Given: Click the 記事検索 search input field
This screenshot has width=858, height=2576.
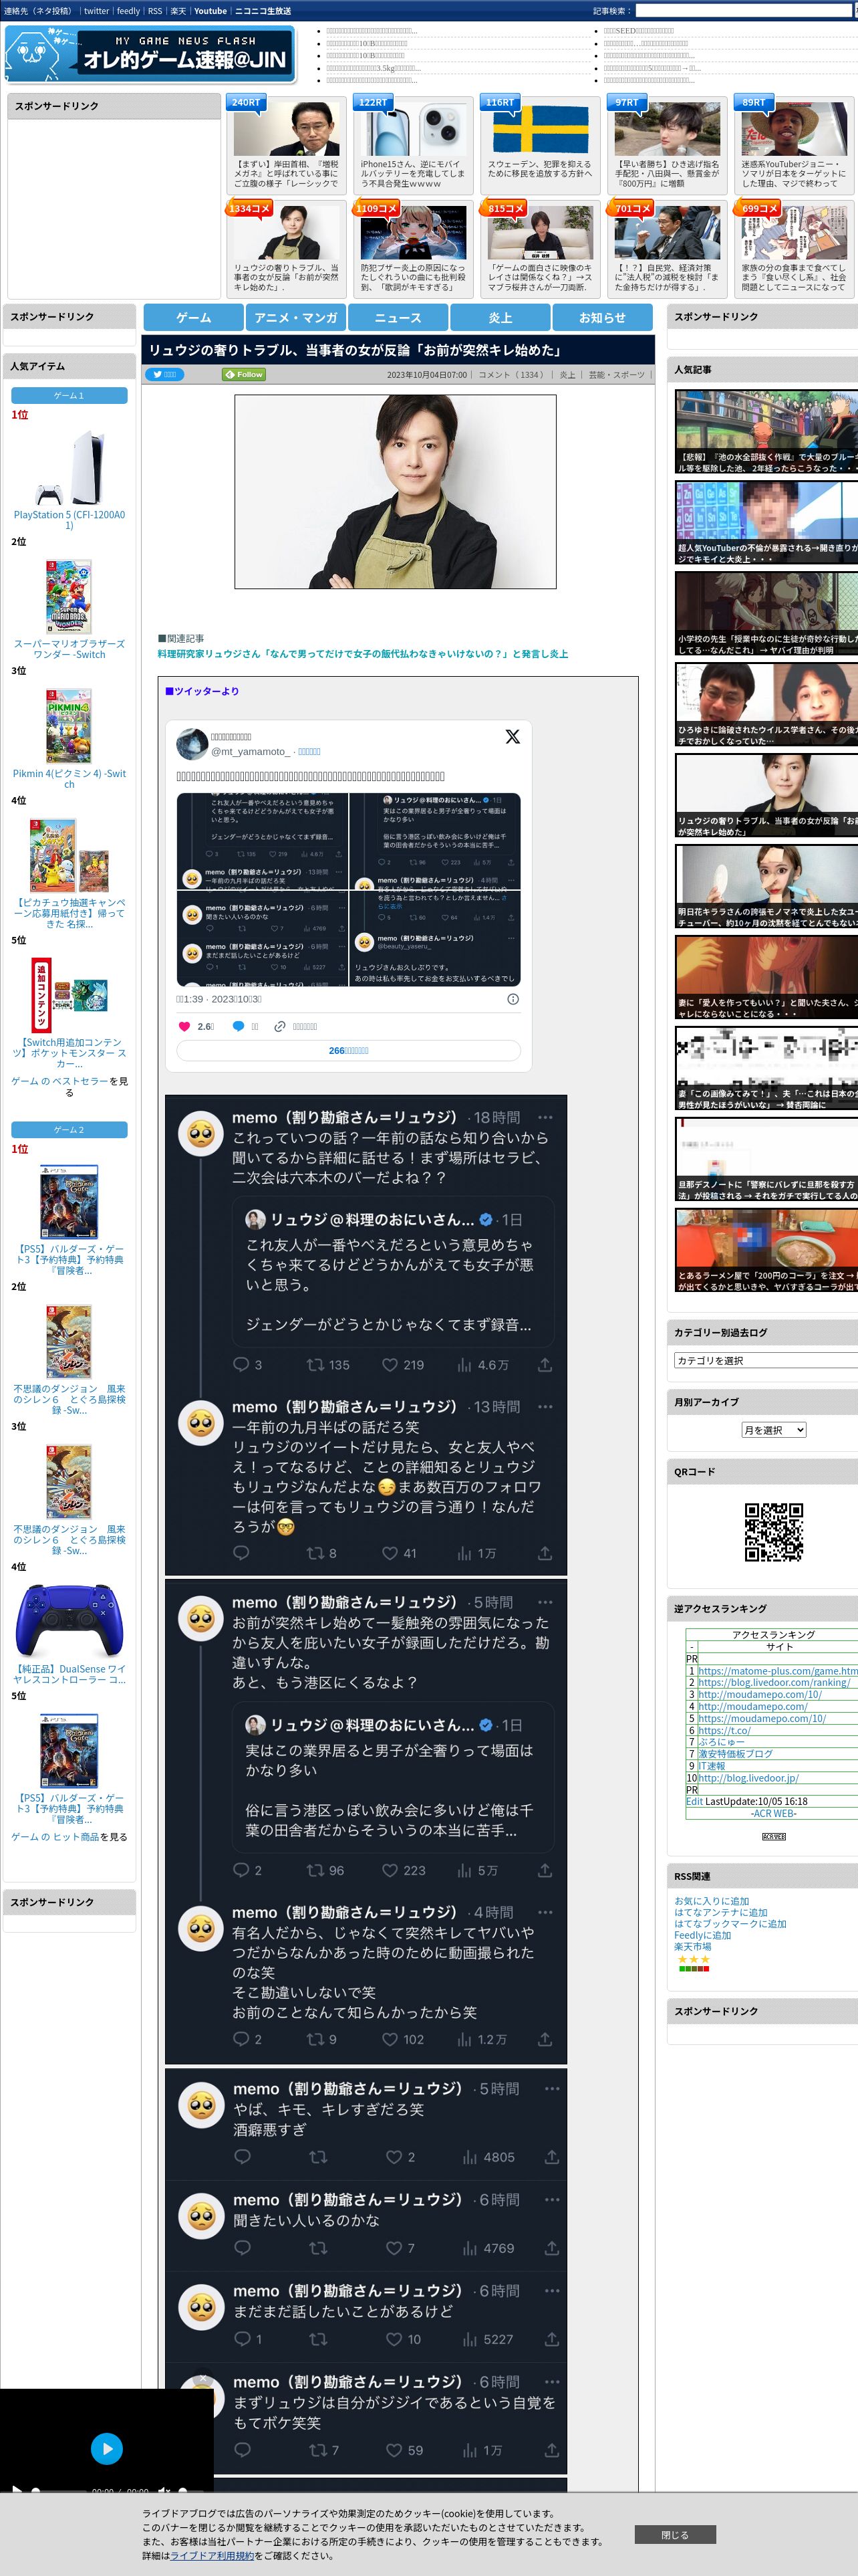Looking at the screenshot, I should (x=743, y=11).
